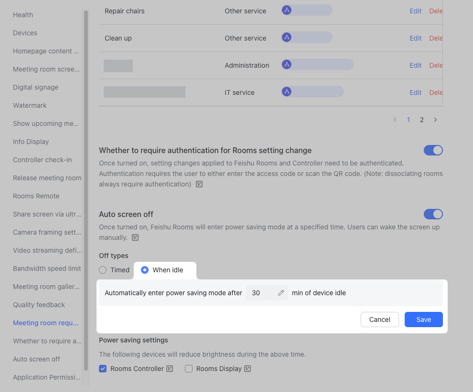The image size is (473, 392).
Task: Edit the Repair chairs entry
Action: click(416, 11)
